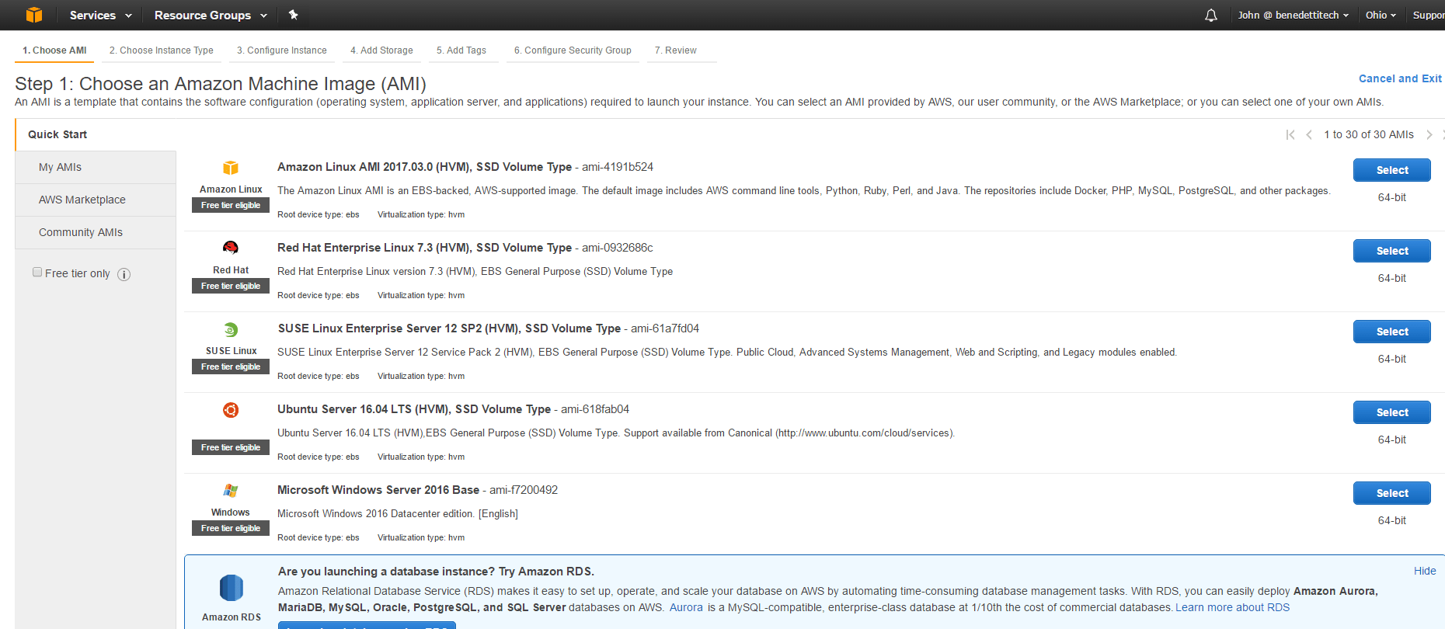
Task: Select the 1. Choose AMI tab
Action: (54, 50)
